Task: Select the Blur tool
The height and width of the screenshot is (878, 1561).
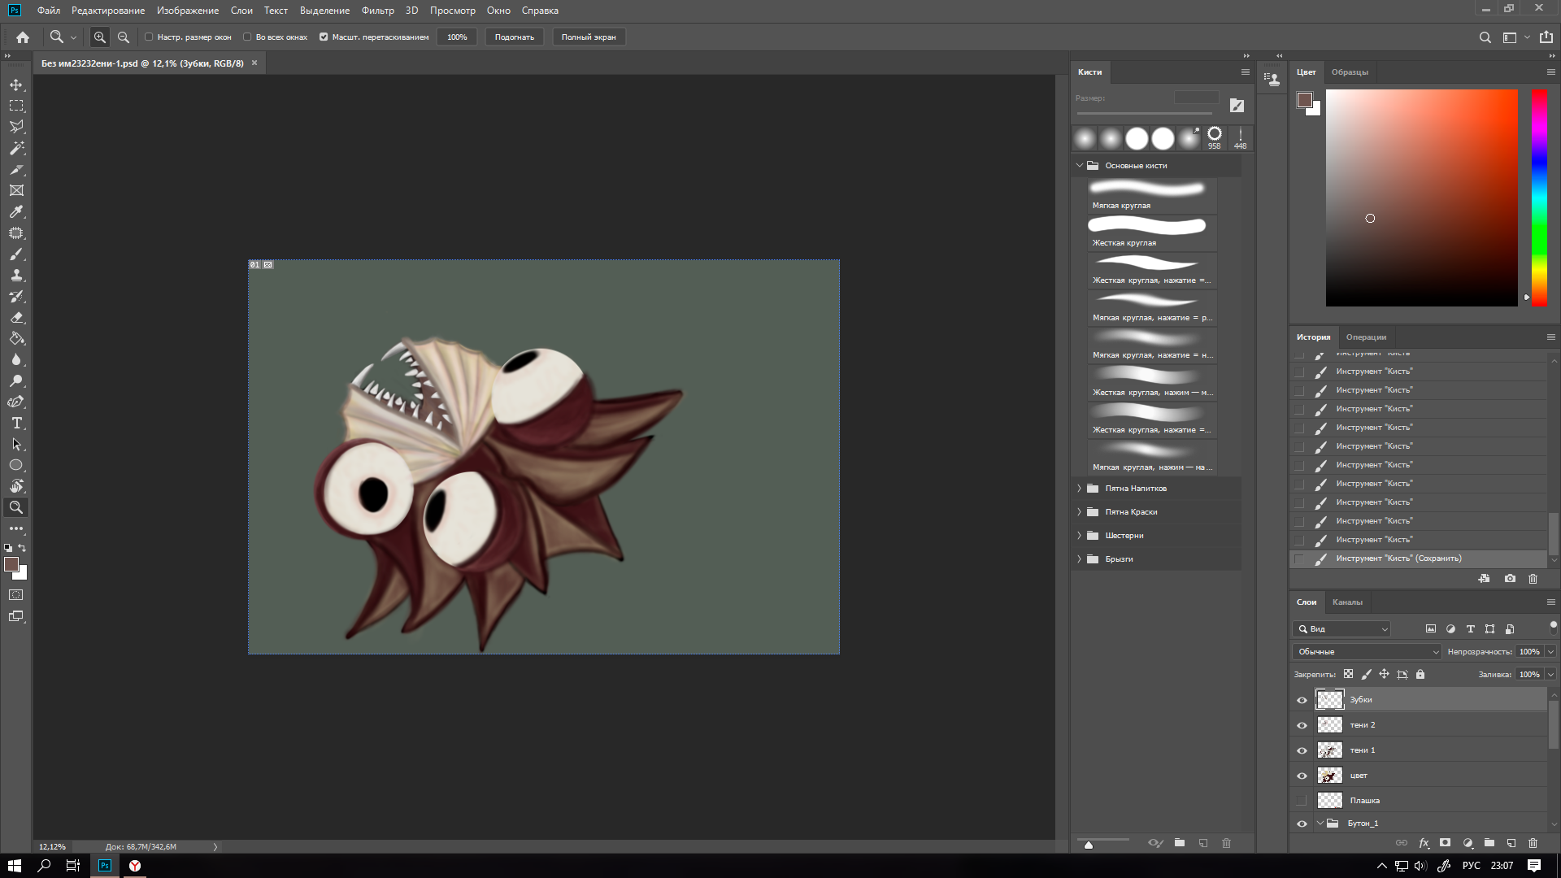Action: (x=16, y=359)
